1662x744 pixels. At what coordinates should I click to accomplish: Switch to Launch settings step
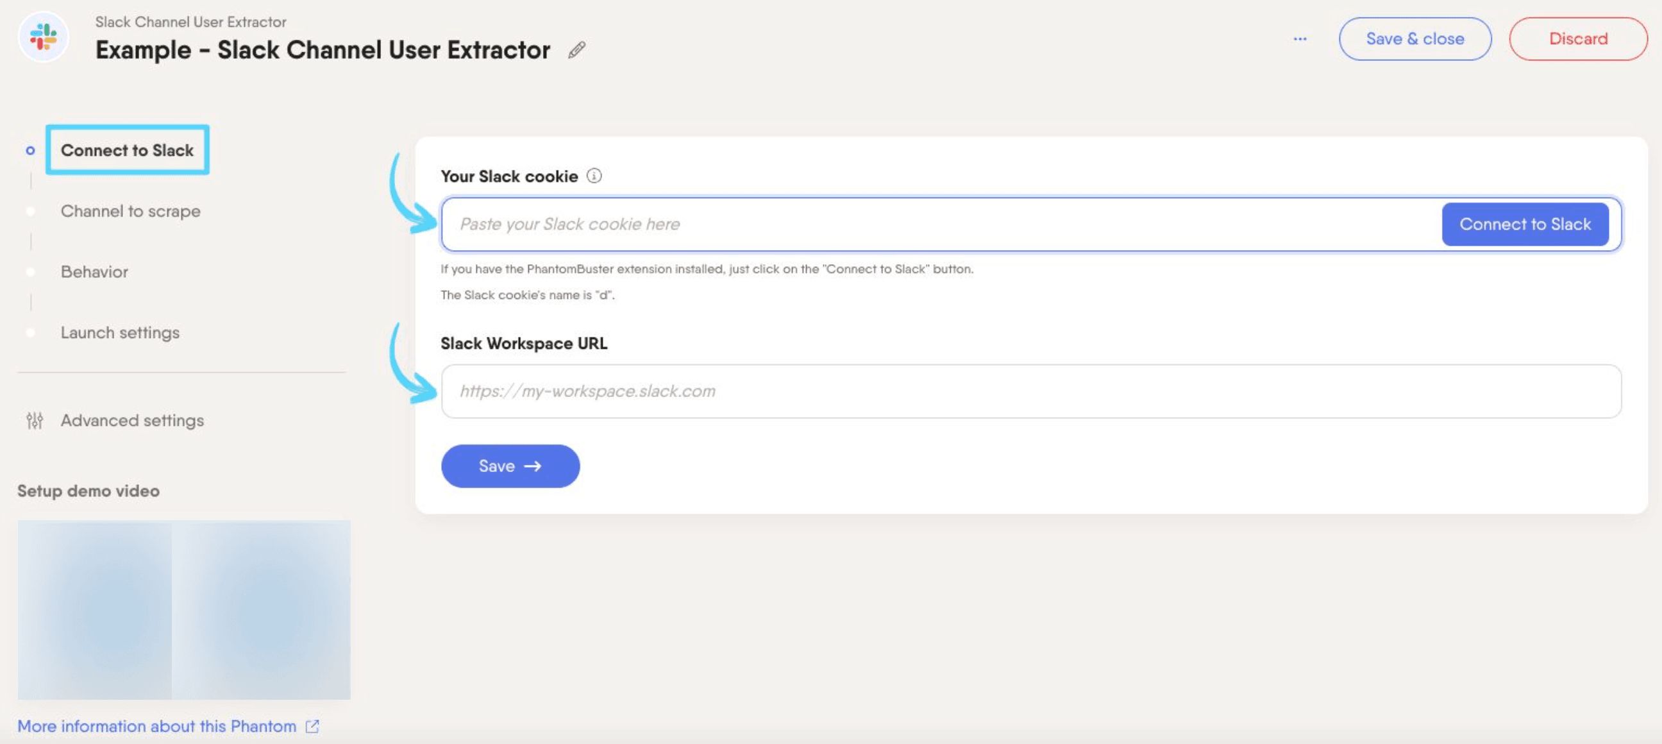coord(120,332)
